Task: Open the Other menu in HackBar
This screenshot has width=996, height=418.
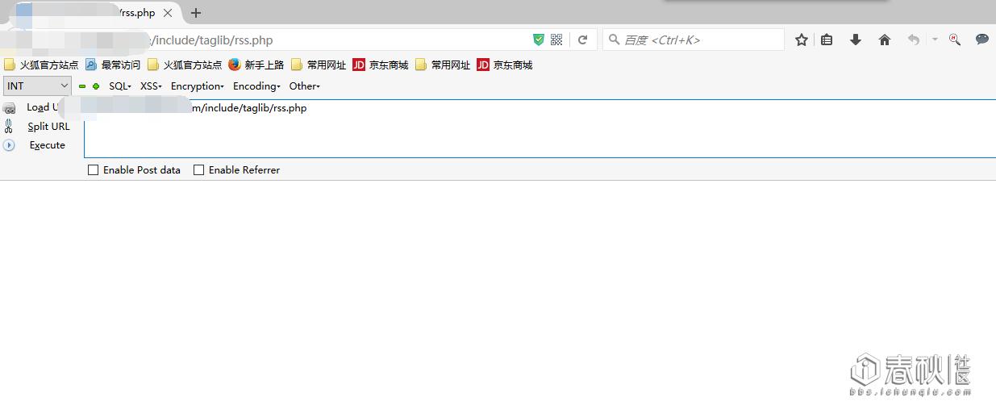Action: click(x=305, y=86)
